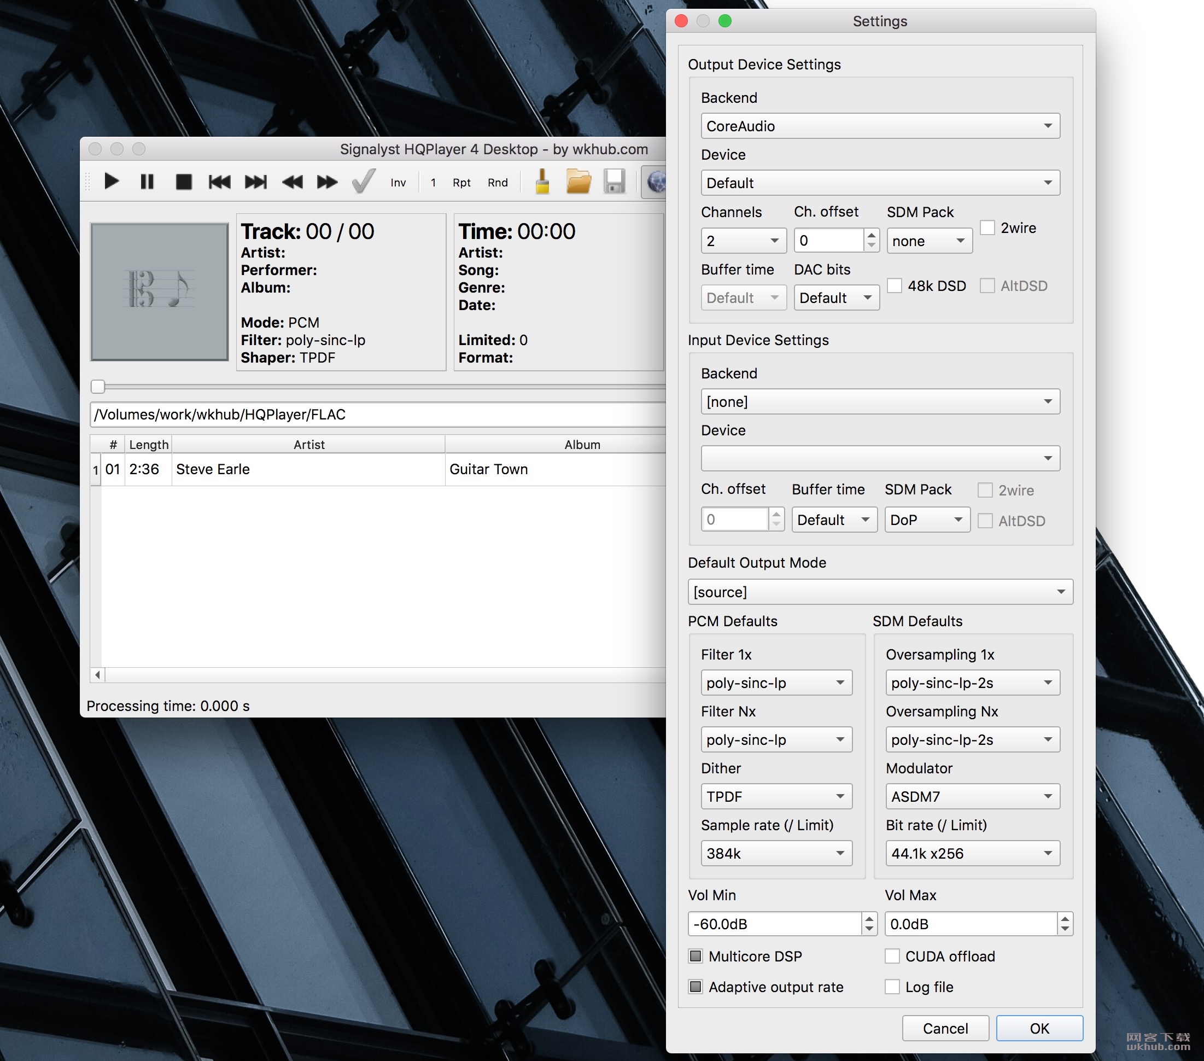Viewport: 1204px width, 1061px height.
Task: Open output SDM Pack none dropdown
Action: (x=929, y=240)
